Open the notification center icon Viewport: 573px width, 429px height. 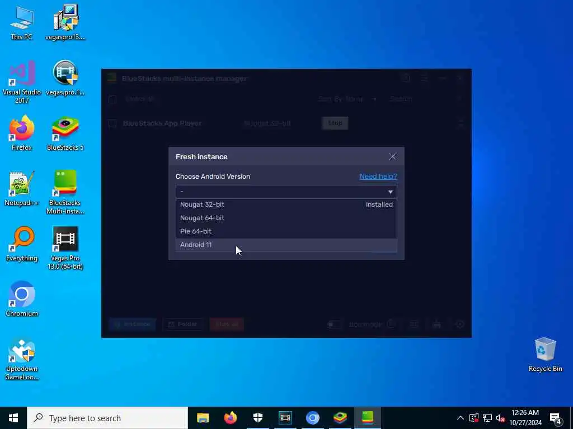point(556,418)
